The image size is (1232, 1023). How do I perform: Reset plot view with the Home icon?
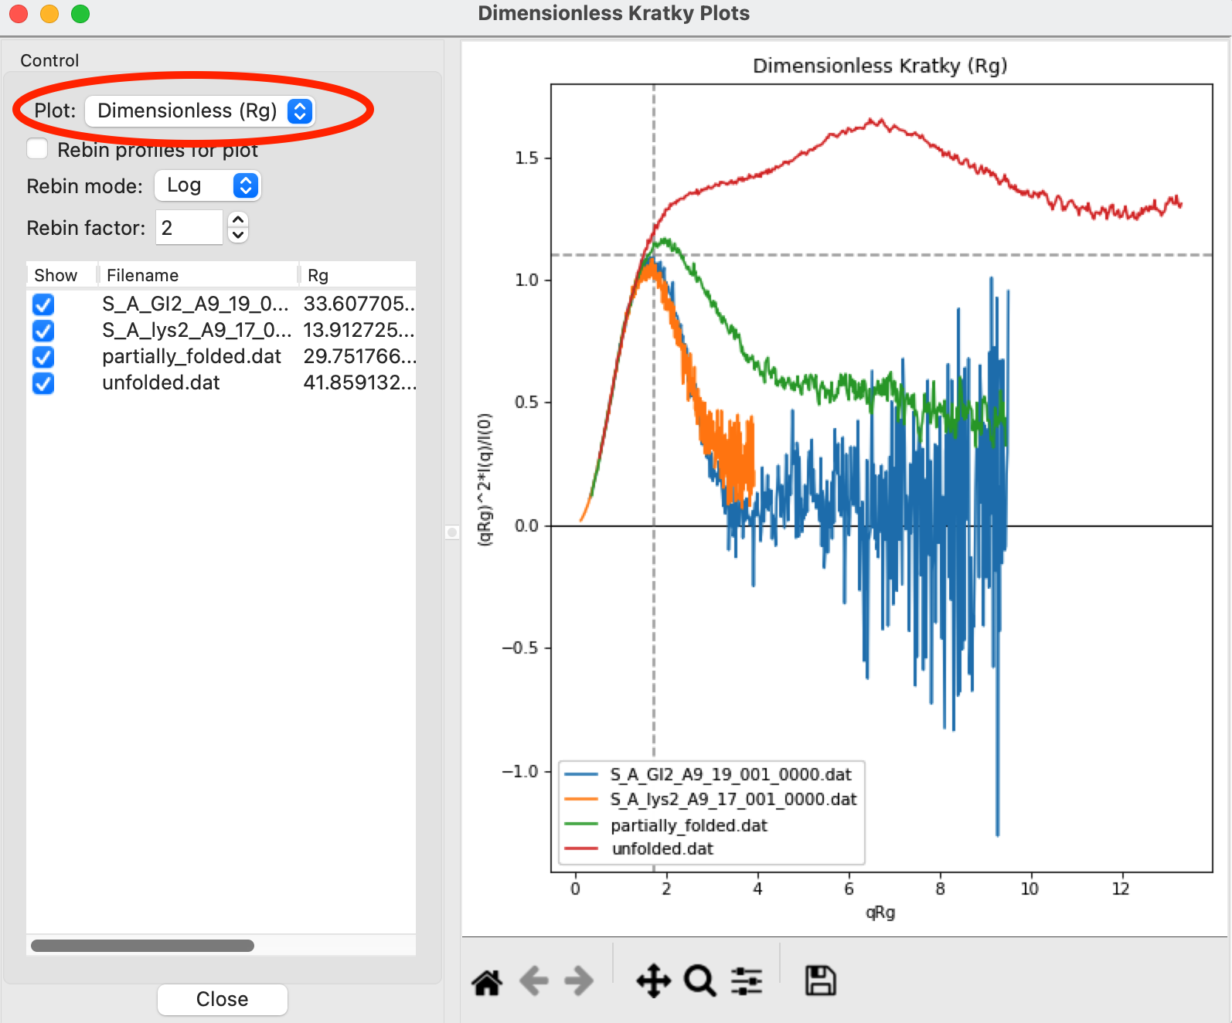coord(487,982)
